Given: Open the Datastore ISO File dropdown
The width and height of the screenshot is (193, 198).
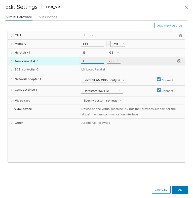Looking at the screenshot, I should (103, 91).
